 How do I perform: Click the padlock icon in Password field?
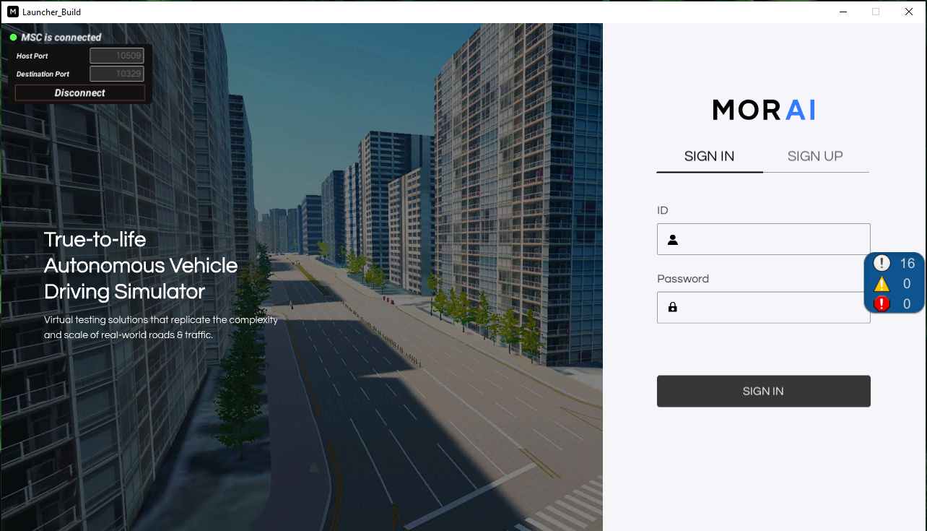point(673,307)
